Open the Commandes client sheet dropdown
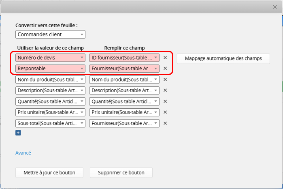 (x=50, y=34)
